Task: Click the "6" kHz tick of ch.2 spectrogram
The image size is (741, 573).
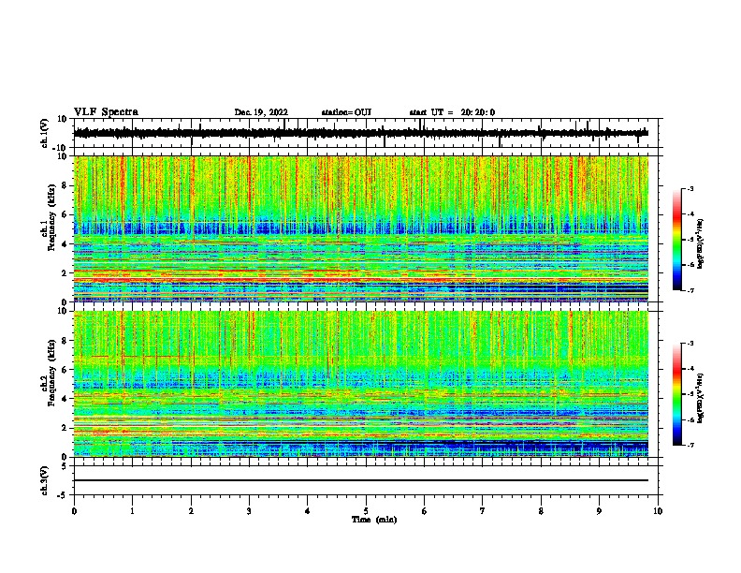Action: tap(65, 370)
